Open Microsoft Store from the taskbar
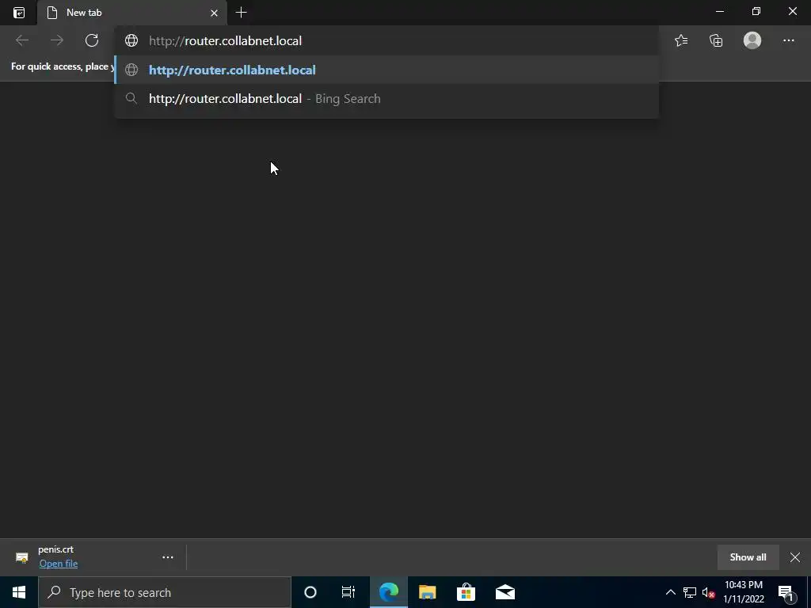The width and height of the screenshot is (811, 608). click(466, 592)
